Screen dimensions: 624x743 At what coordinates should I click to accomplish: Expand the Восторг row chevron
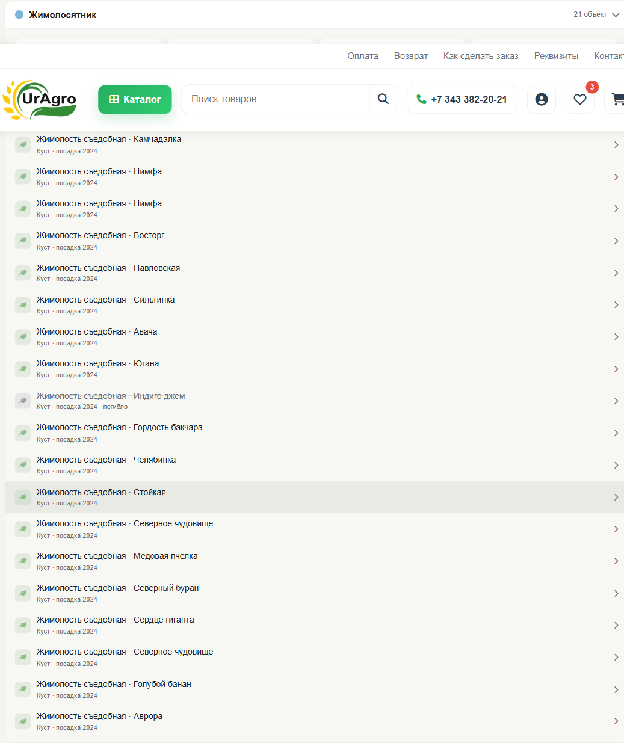tap(616, 241)
